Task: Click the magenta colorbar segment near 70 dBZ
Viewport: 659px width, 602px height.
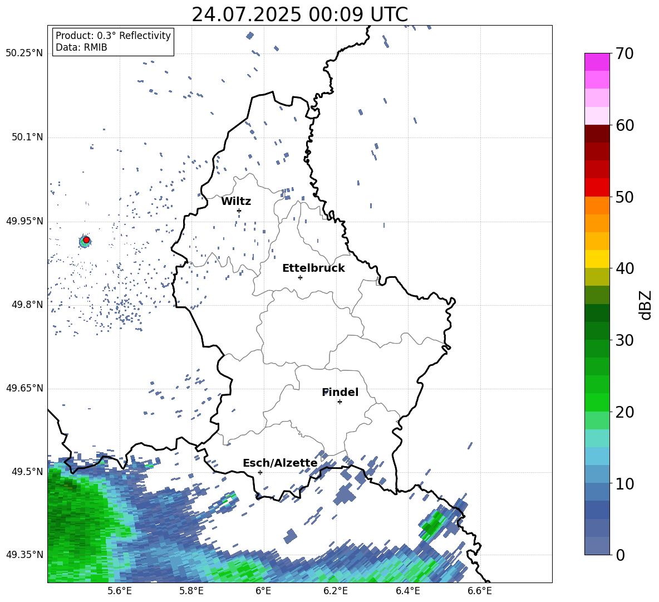Action: (x=597, y=62)
